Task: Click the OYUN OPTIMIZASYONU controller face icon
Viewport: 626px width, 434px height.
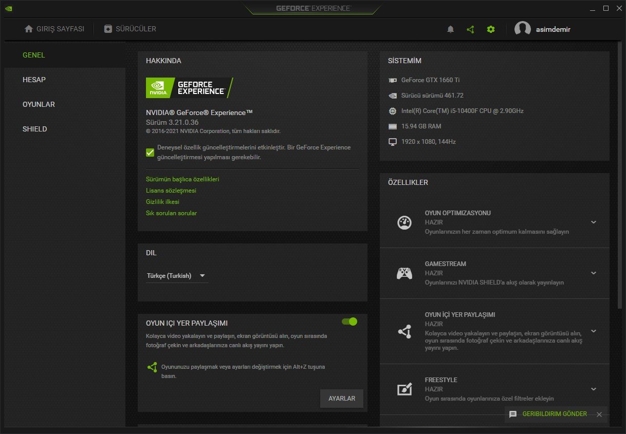Action: pos(404,222)
